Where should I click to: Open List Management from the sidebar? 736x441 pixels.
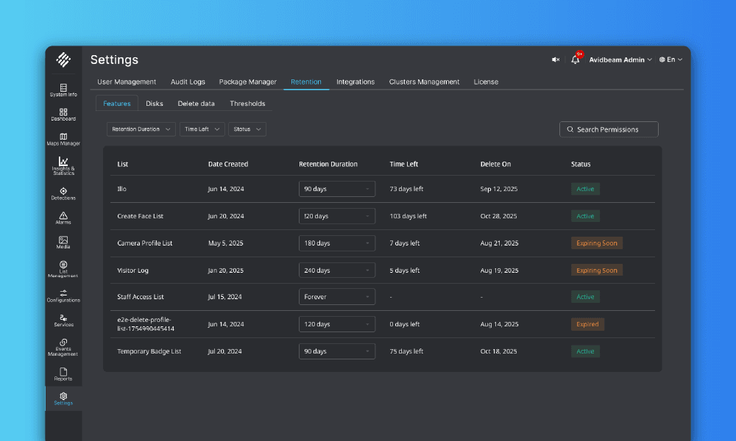(x=63, y=269)
